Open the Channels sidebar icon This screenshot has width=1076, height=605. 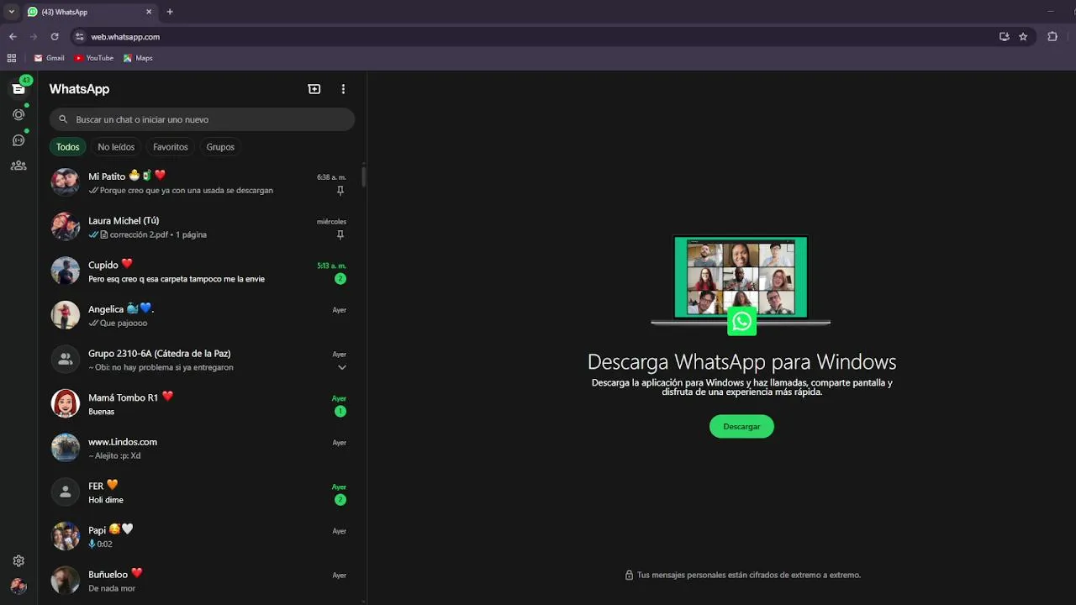tap(18, 140)
